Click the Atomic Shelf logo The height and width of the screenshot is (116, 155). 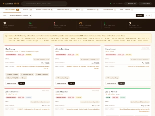[x=11, y=4]
